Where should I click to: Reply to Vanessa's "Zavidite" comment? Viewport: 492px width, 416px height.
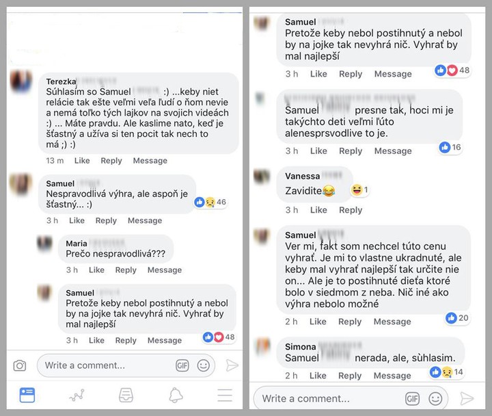coord(351,210)
